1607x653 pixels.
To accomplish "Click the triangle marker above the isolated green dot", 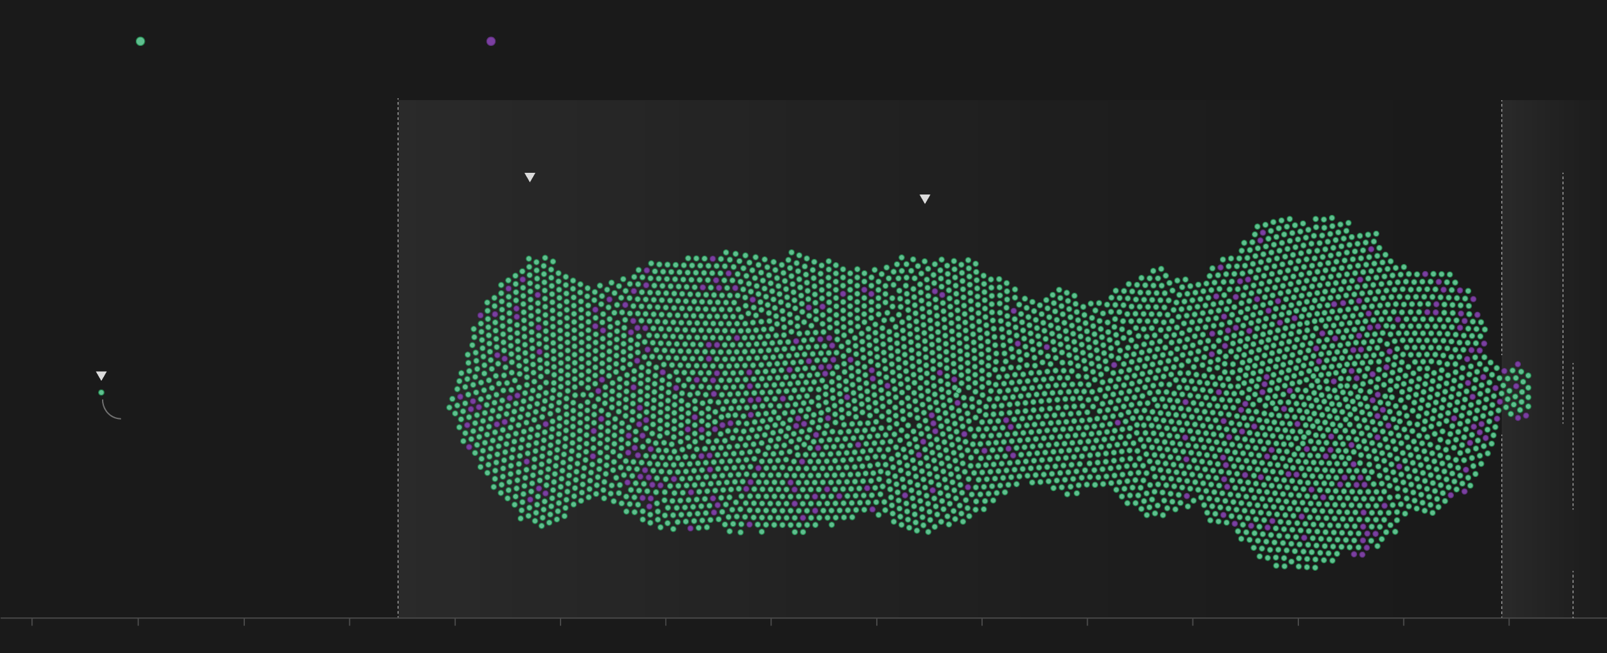I will 101,376.
